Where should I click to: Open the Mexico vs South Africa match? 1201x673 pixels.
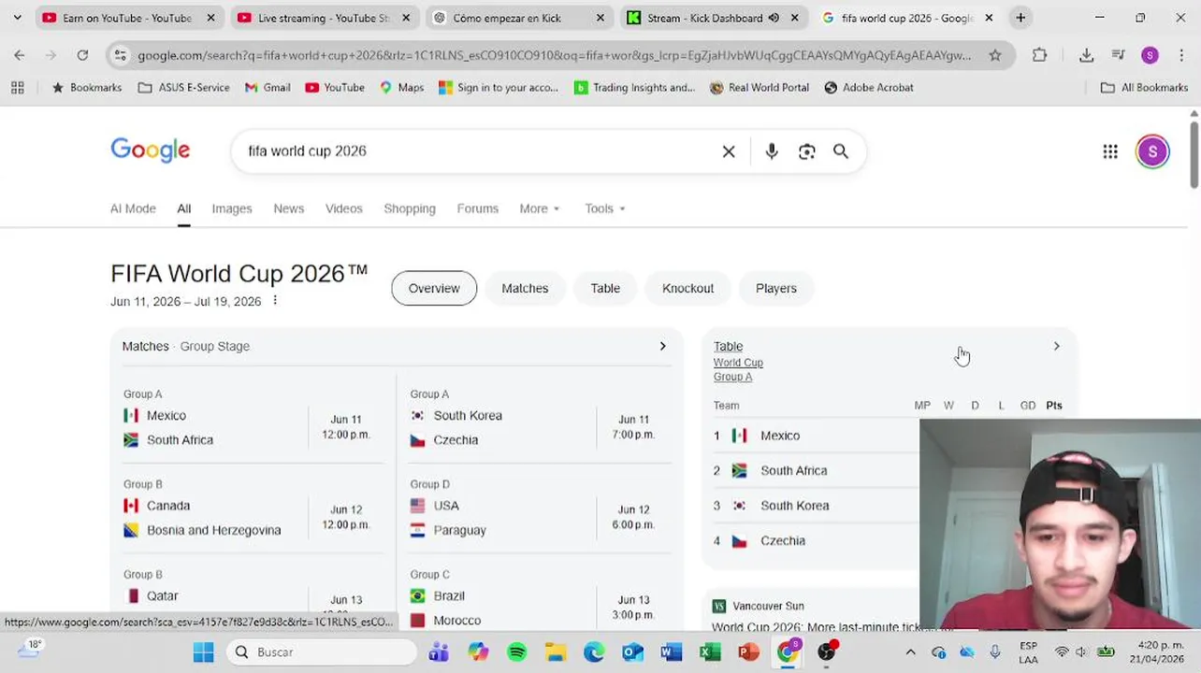pos(253,427)
